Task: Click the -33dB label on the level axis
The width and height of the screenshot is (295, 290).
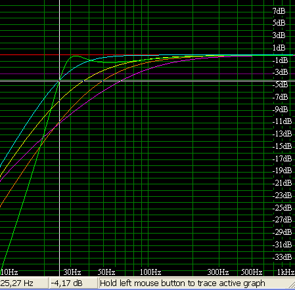Action: [282, 257]
